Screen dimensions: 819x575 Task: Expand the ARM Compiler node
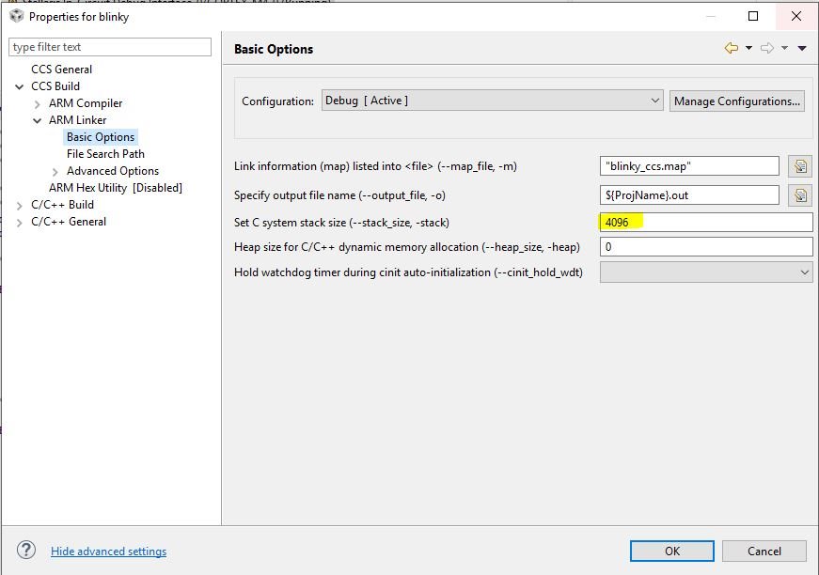(x=38, y=103)
